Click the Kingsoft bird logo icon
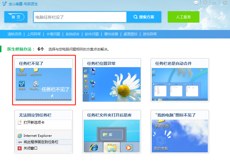The image size is (230, 163). coord(5,3)
